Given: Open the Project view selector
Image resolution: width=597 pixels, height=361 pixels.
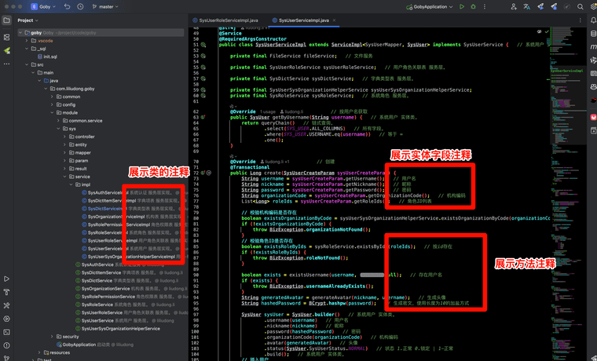Looking at the screenshot, I should point(28,20).
